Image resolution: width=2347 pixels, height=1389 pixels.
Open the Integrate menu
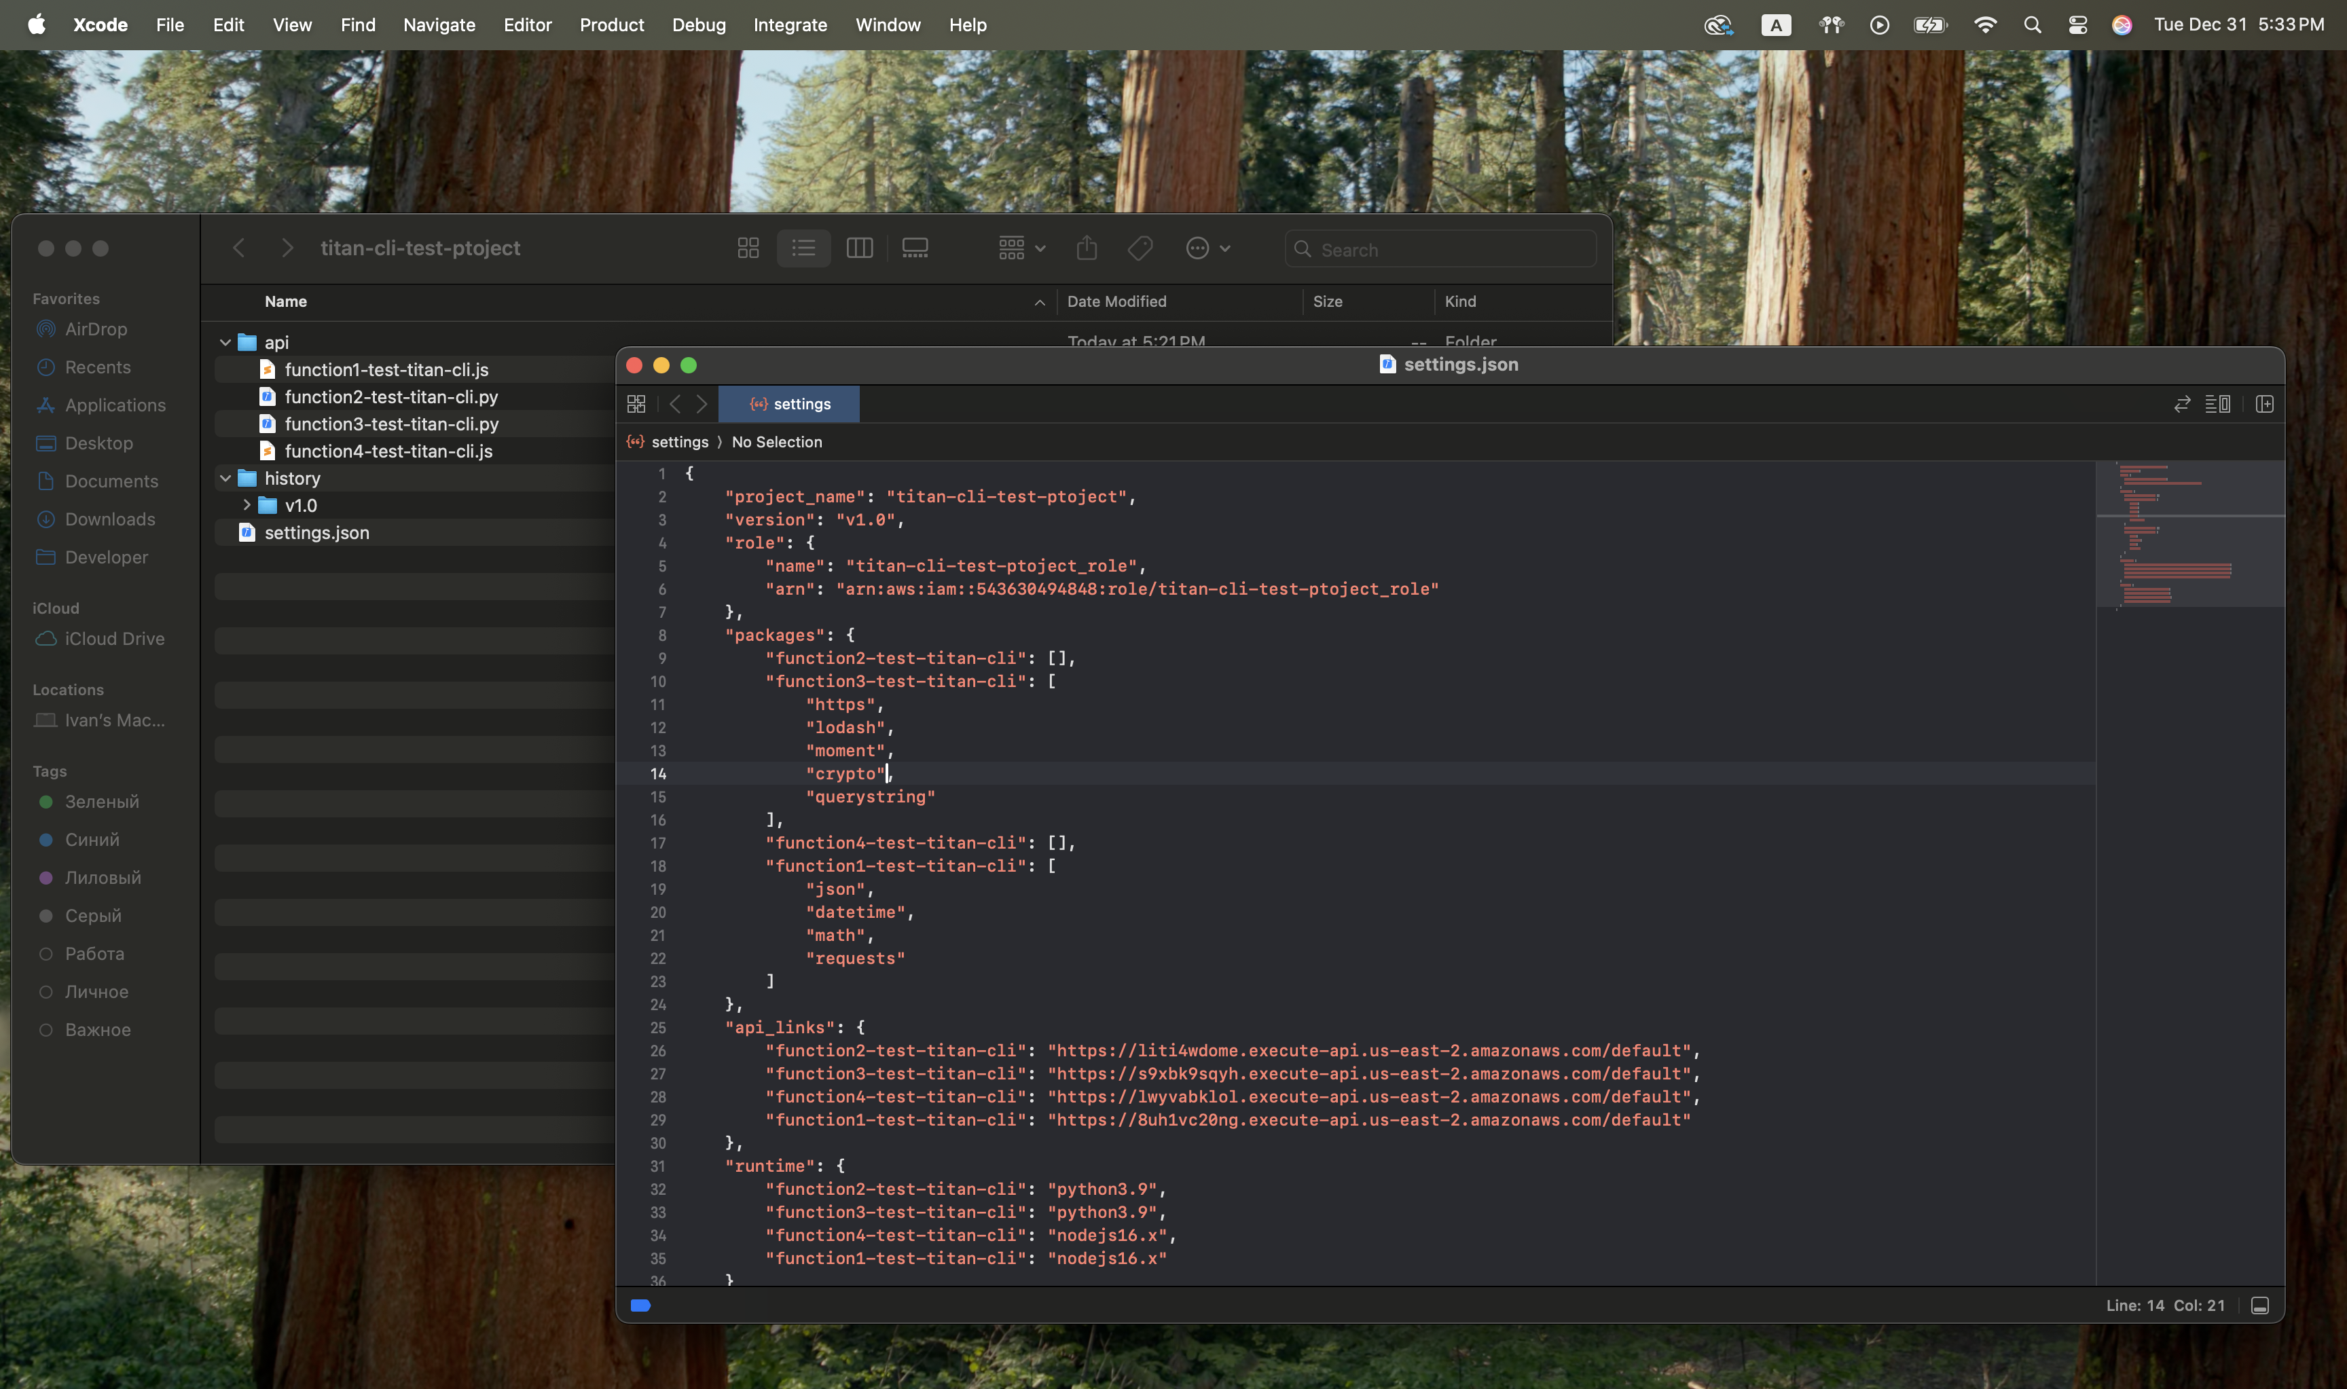coord(790,25)
